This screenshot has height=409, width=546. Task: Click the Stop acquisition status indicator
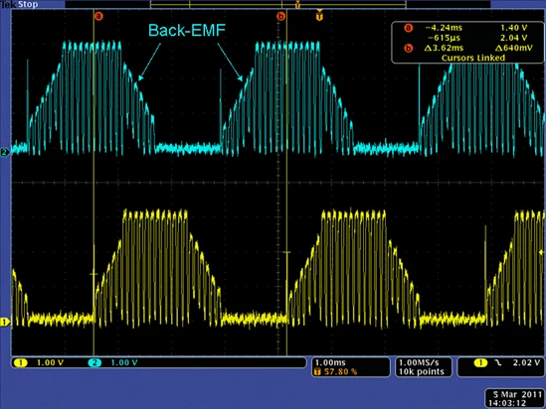click(28, 5)
